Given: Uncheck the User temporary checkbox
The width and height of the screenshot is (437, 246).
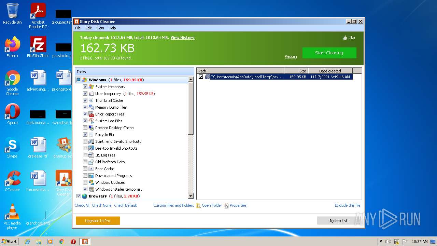Looking at the screenshot, I should 85,94.
